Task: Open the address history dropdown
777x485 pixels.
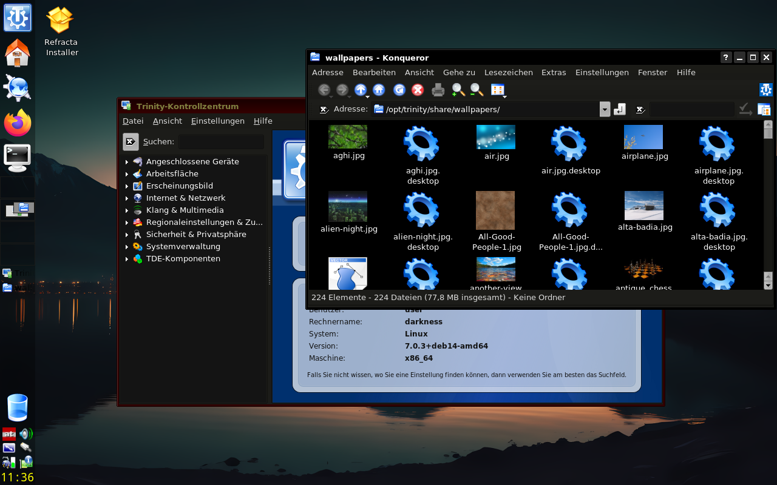Action: point(605,109)
